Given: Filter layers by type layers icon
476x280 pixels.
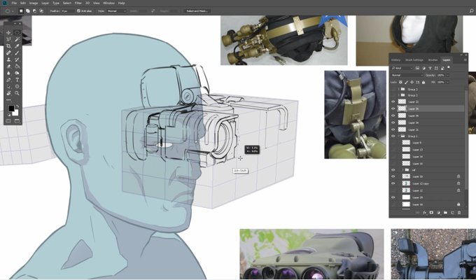Looking at the screenshot, I should [430, 69].
